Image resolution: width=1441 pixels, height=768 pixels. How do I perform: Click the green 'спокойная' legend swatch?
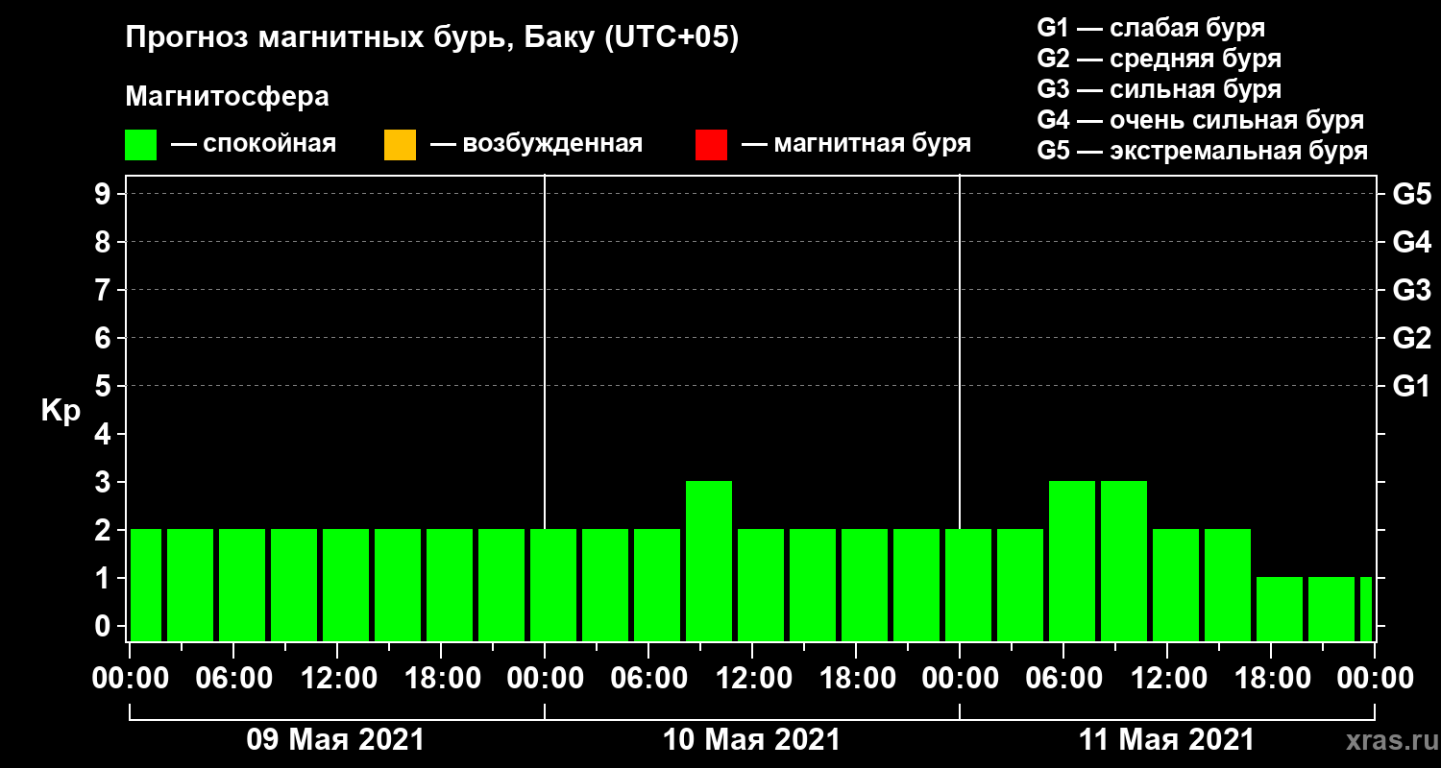point(141,145)
